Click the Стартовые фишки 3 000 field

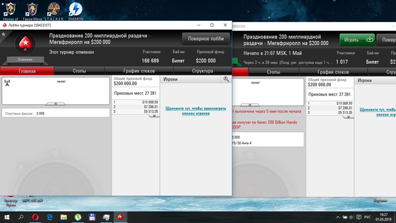(x=56, y=113)
